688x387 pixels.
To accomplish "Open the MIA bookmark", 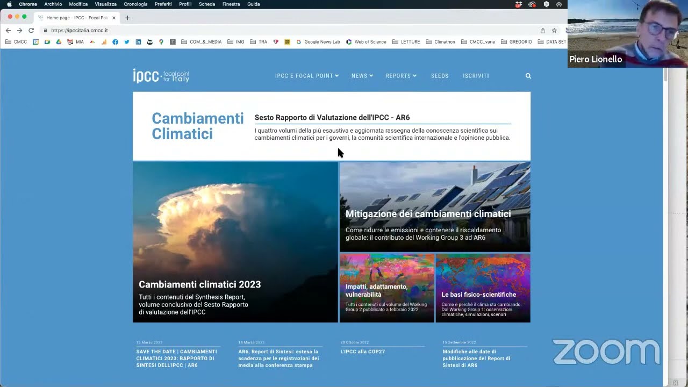I will (x=75, y=42).
